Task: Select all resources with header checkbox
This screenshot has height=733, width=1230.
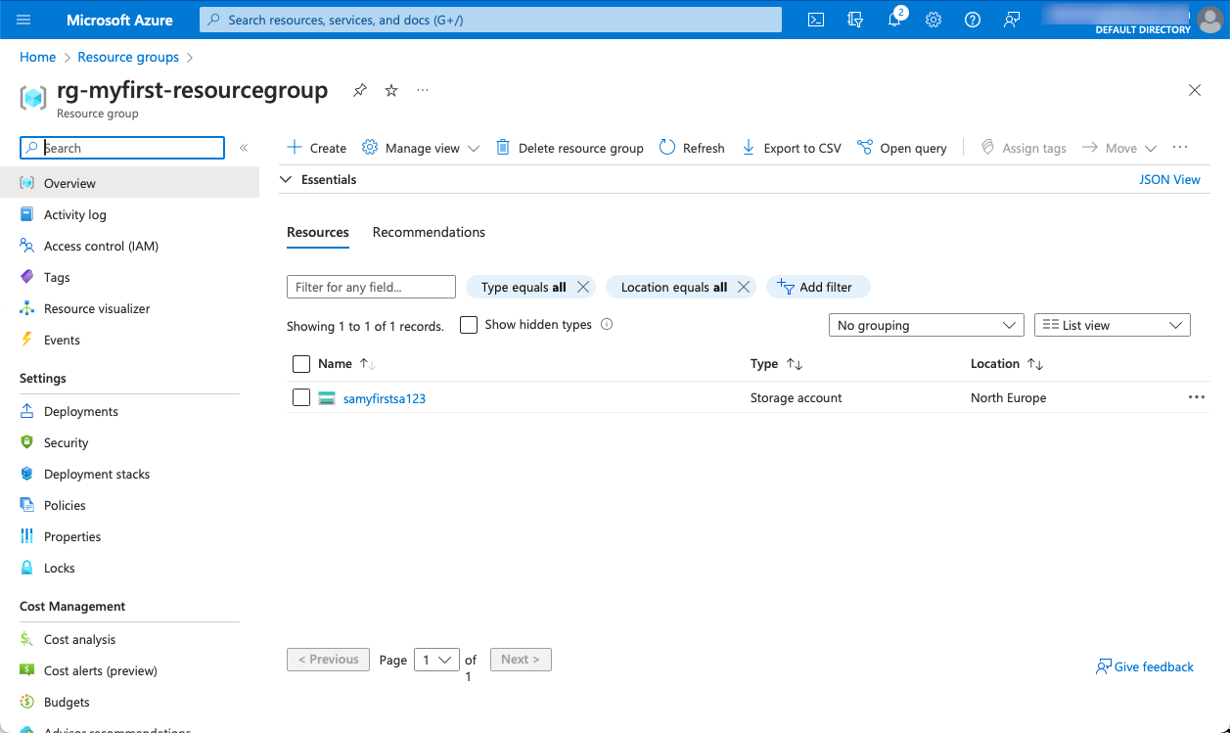Action: (301, 364)
